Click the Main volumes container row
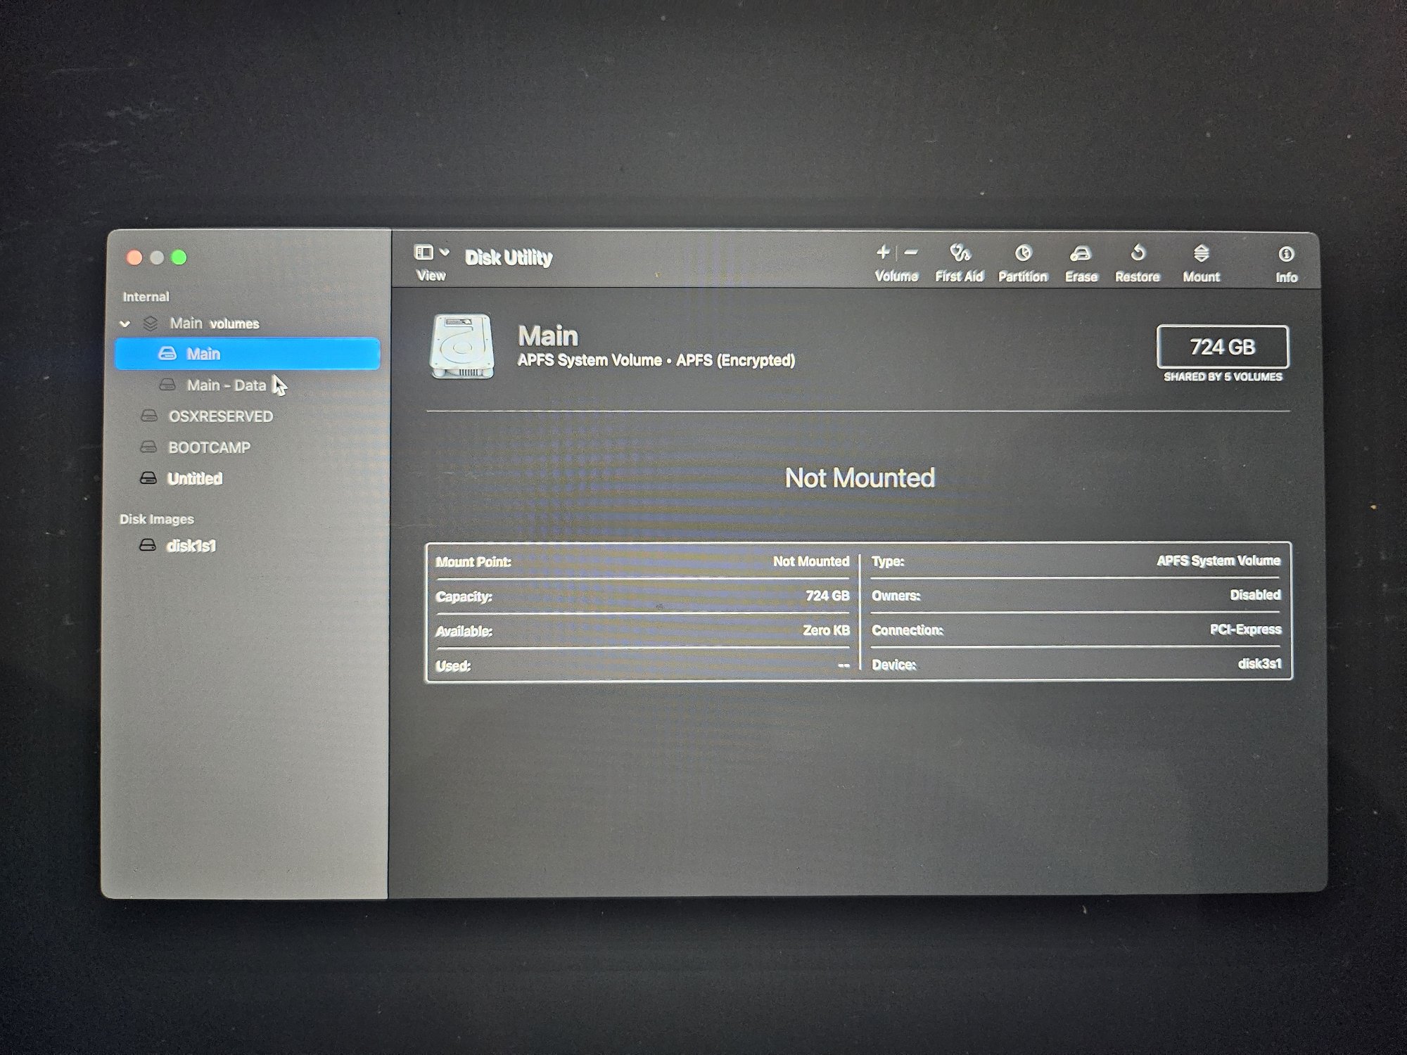This screenshot has width=1407, height=1055. (214, 324)
